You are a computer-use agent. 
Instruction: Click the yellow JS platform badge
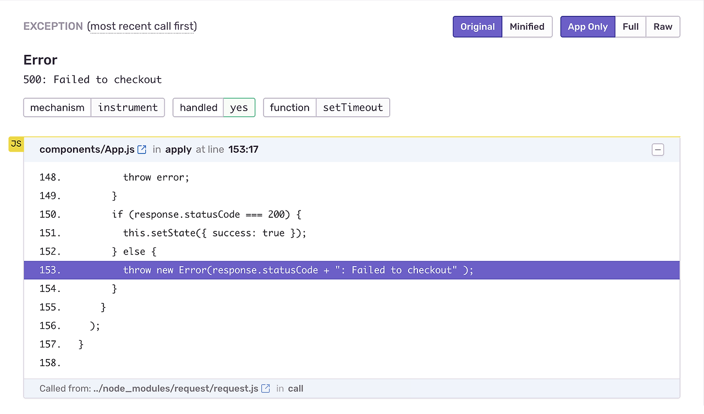coord(16,144)
